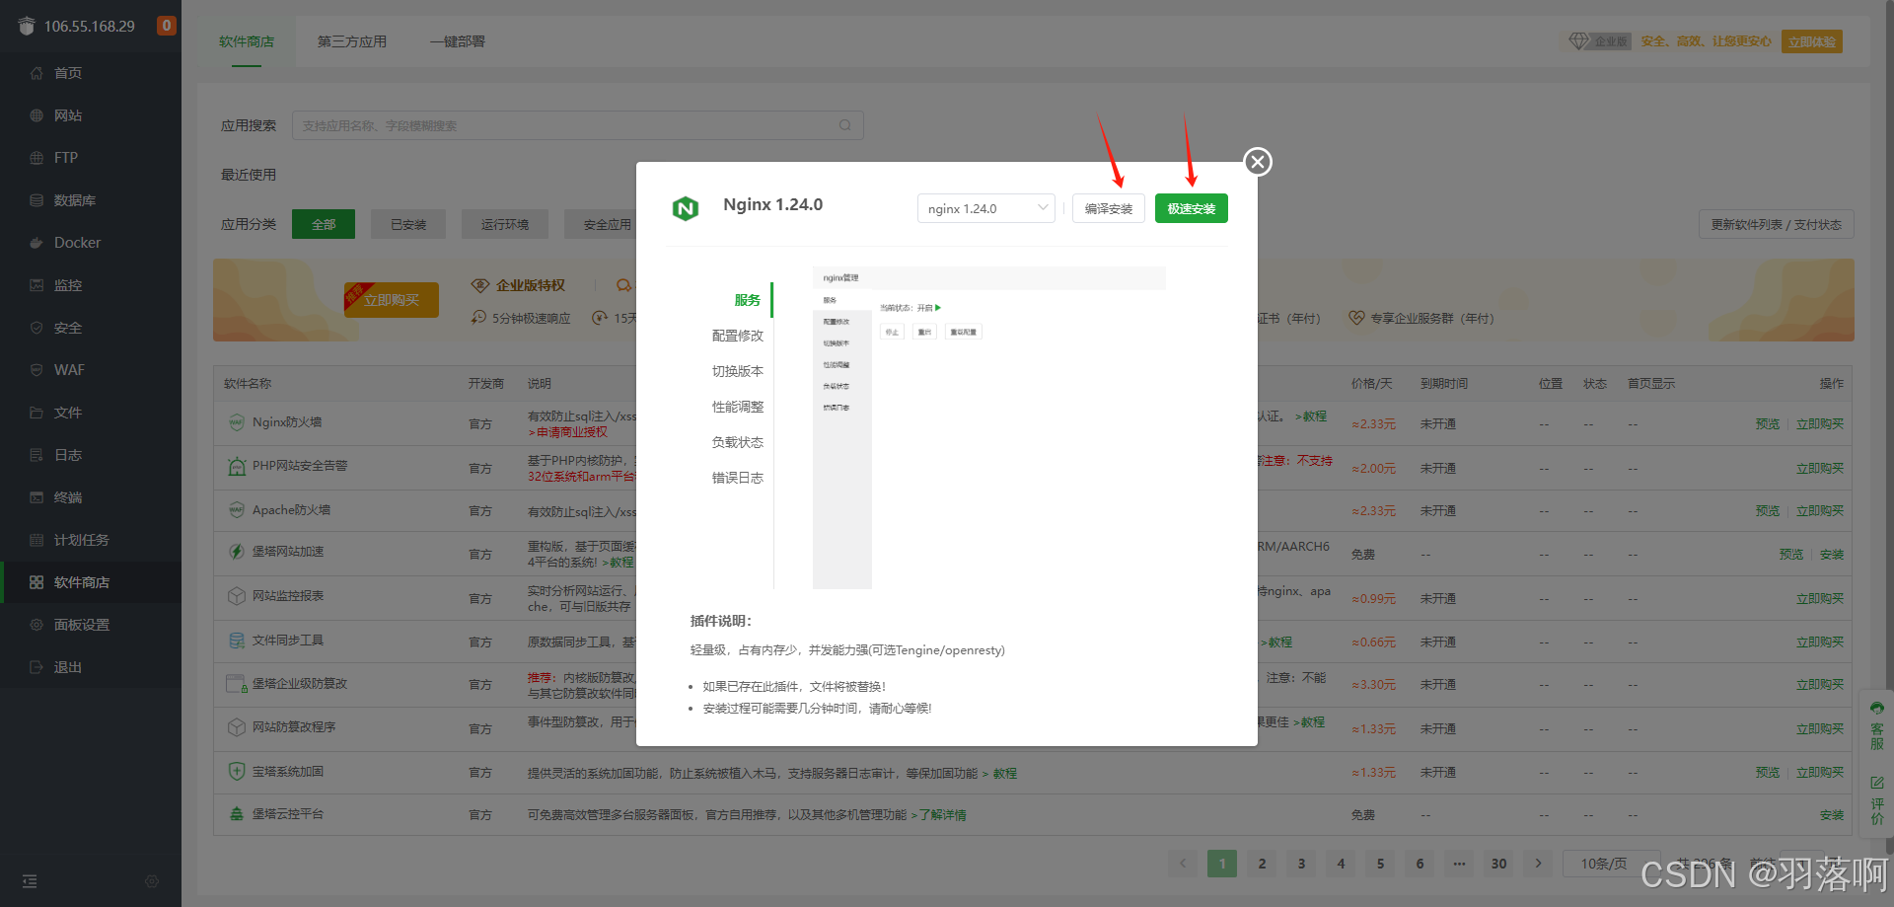Filter by 安全应用 category
Screen dimensions: 1894x907
(601, 224)
